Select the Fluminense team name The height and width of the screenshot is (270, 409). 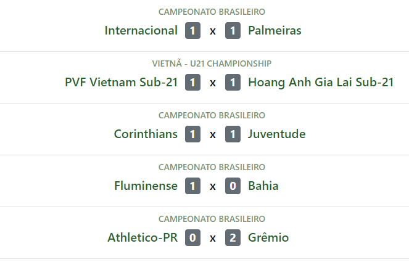[146, 186]
